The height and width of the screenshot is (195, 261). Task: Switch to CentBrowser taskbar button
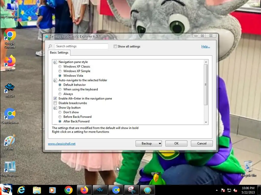pos(116,190)
